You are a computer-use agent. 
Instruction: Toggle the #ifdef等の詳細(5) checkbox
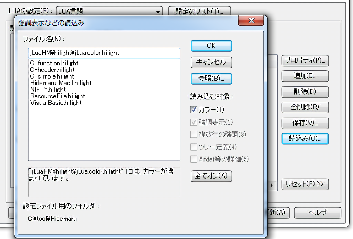[194, 159]
